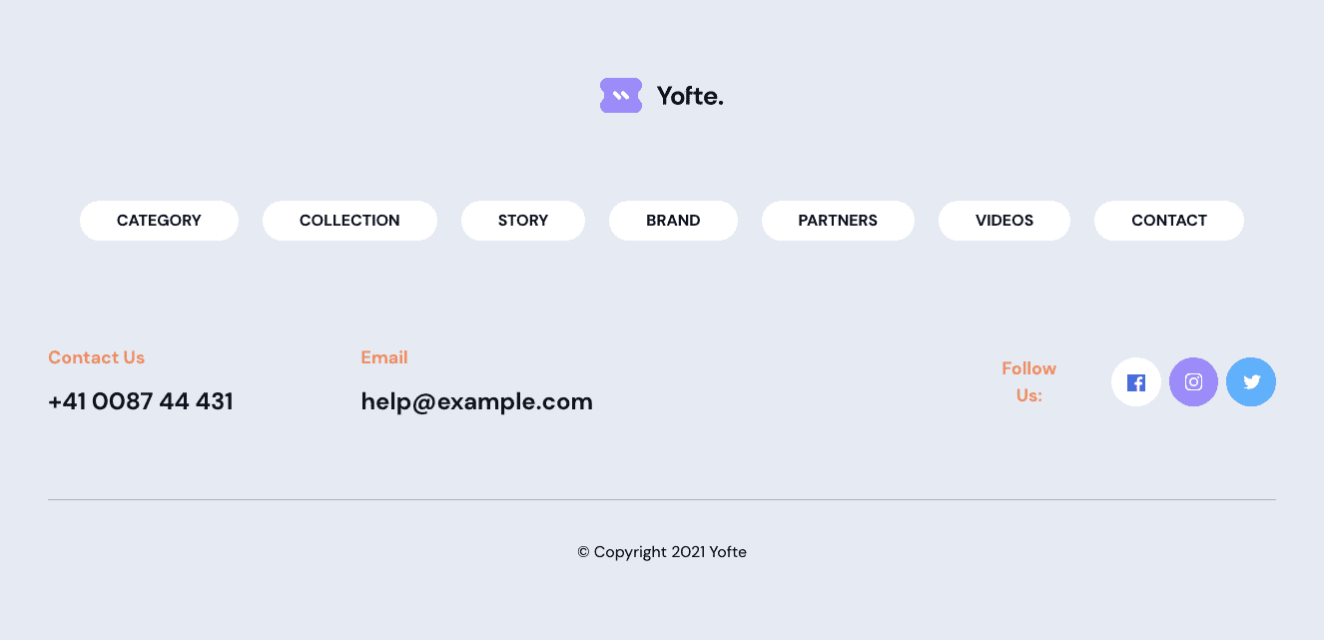
Task: Click the © symbol in the footer
Action: [583, 552]
